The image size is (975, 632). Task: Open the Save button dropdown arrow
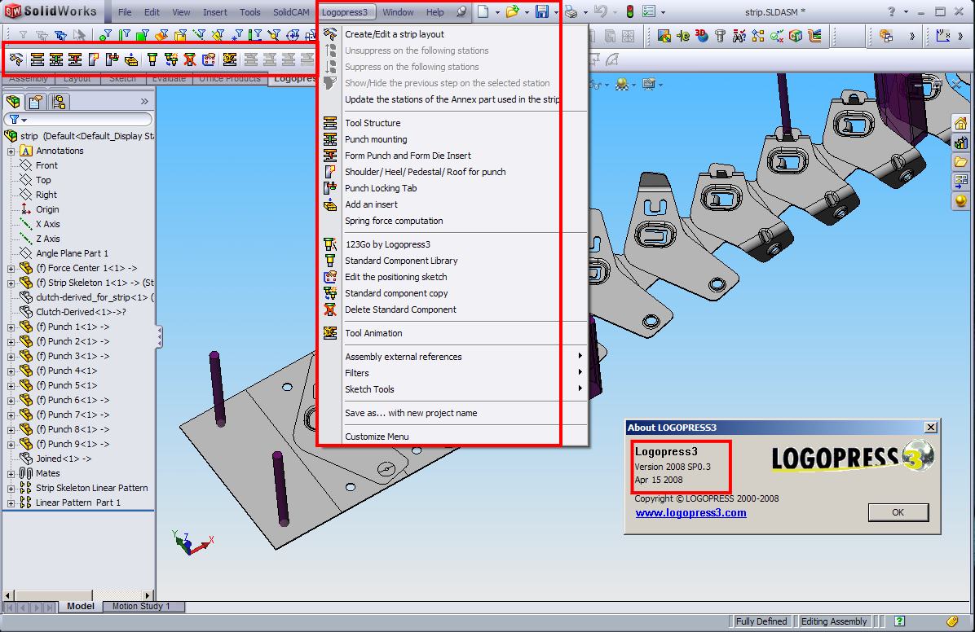(555, 12)
